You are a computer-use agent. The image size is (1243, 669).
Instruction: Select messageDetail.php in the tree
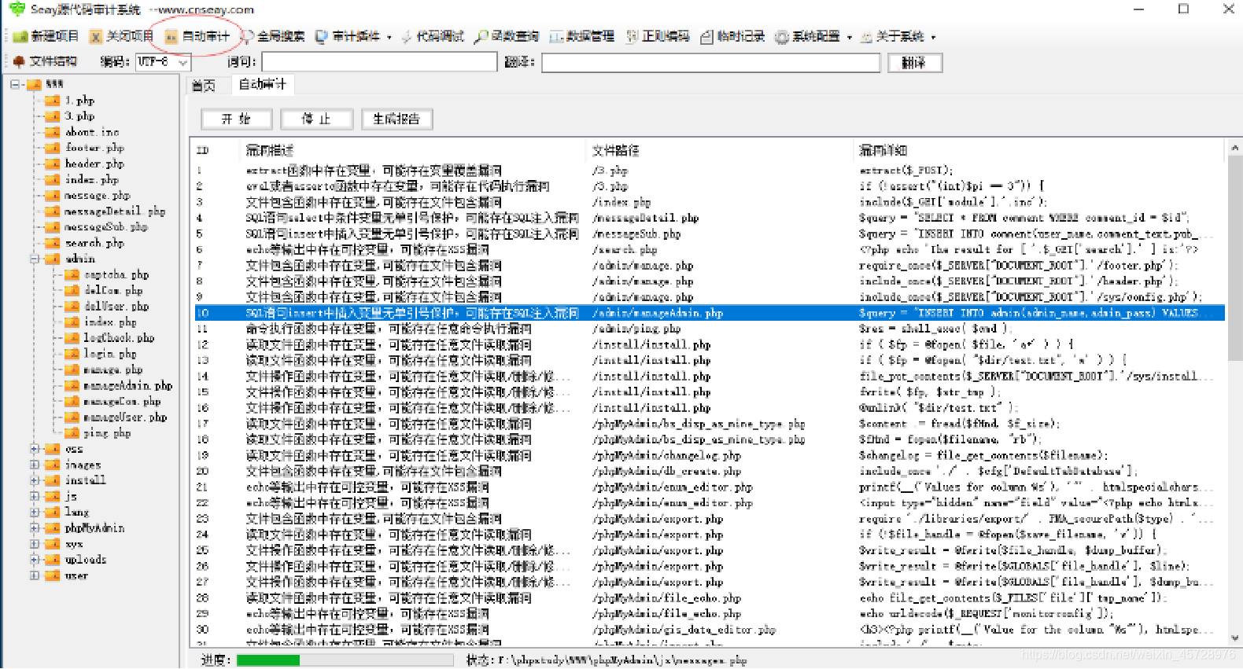click(115, 211)
